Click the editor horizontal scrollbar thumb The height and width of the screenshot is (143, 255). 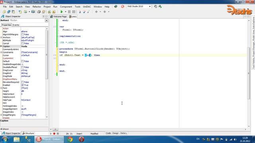coord(55,129)
